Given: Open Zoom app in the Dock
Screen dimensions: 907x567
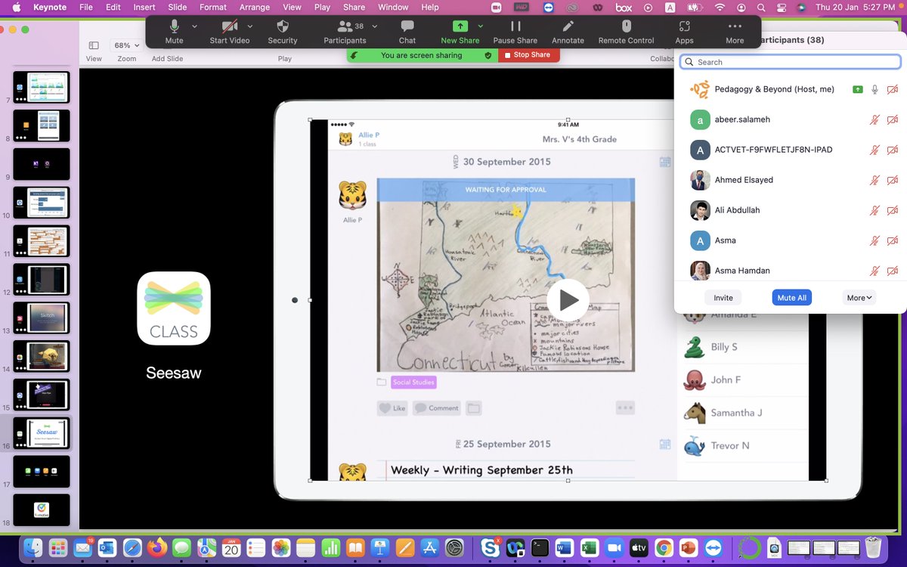Looking at the screenshot, I should point(614,547).
